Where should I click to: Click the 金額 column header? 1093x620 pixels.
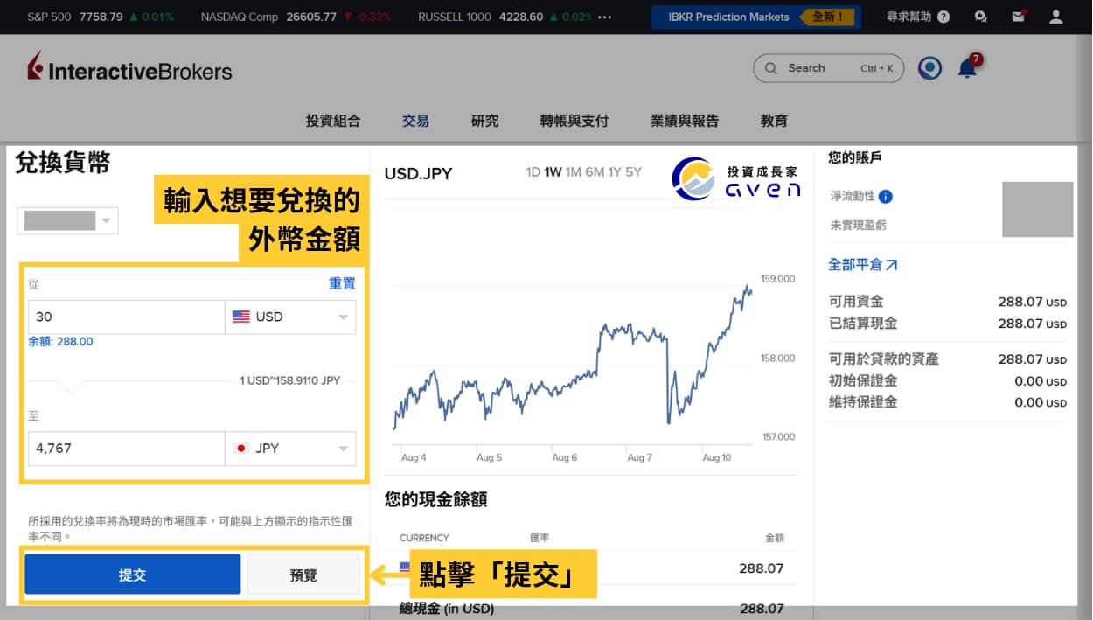tap(775, 538)
